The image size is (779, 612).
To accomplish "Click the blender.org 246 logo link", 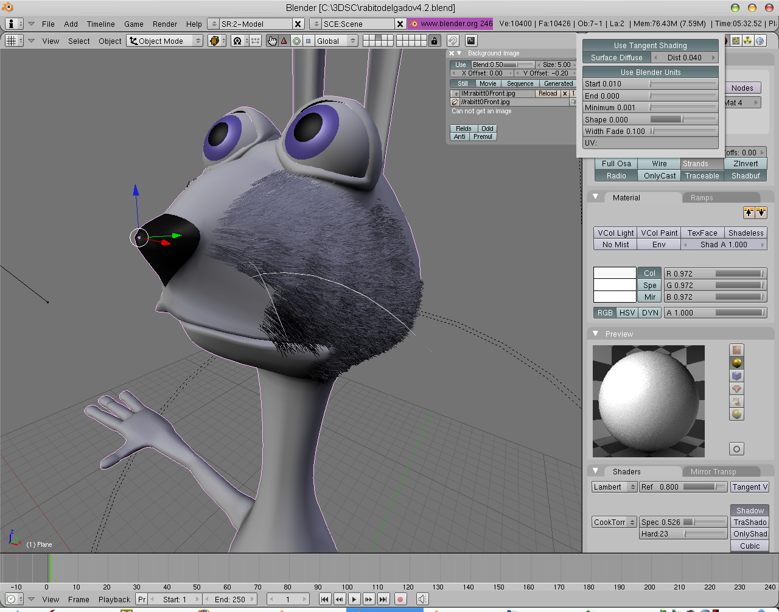I will [x=451, y=24].
